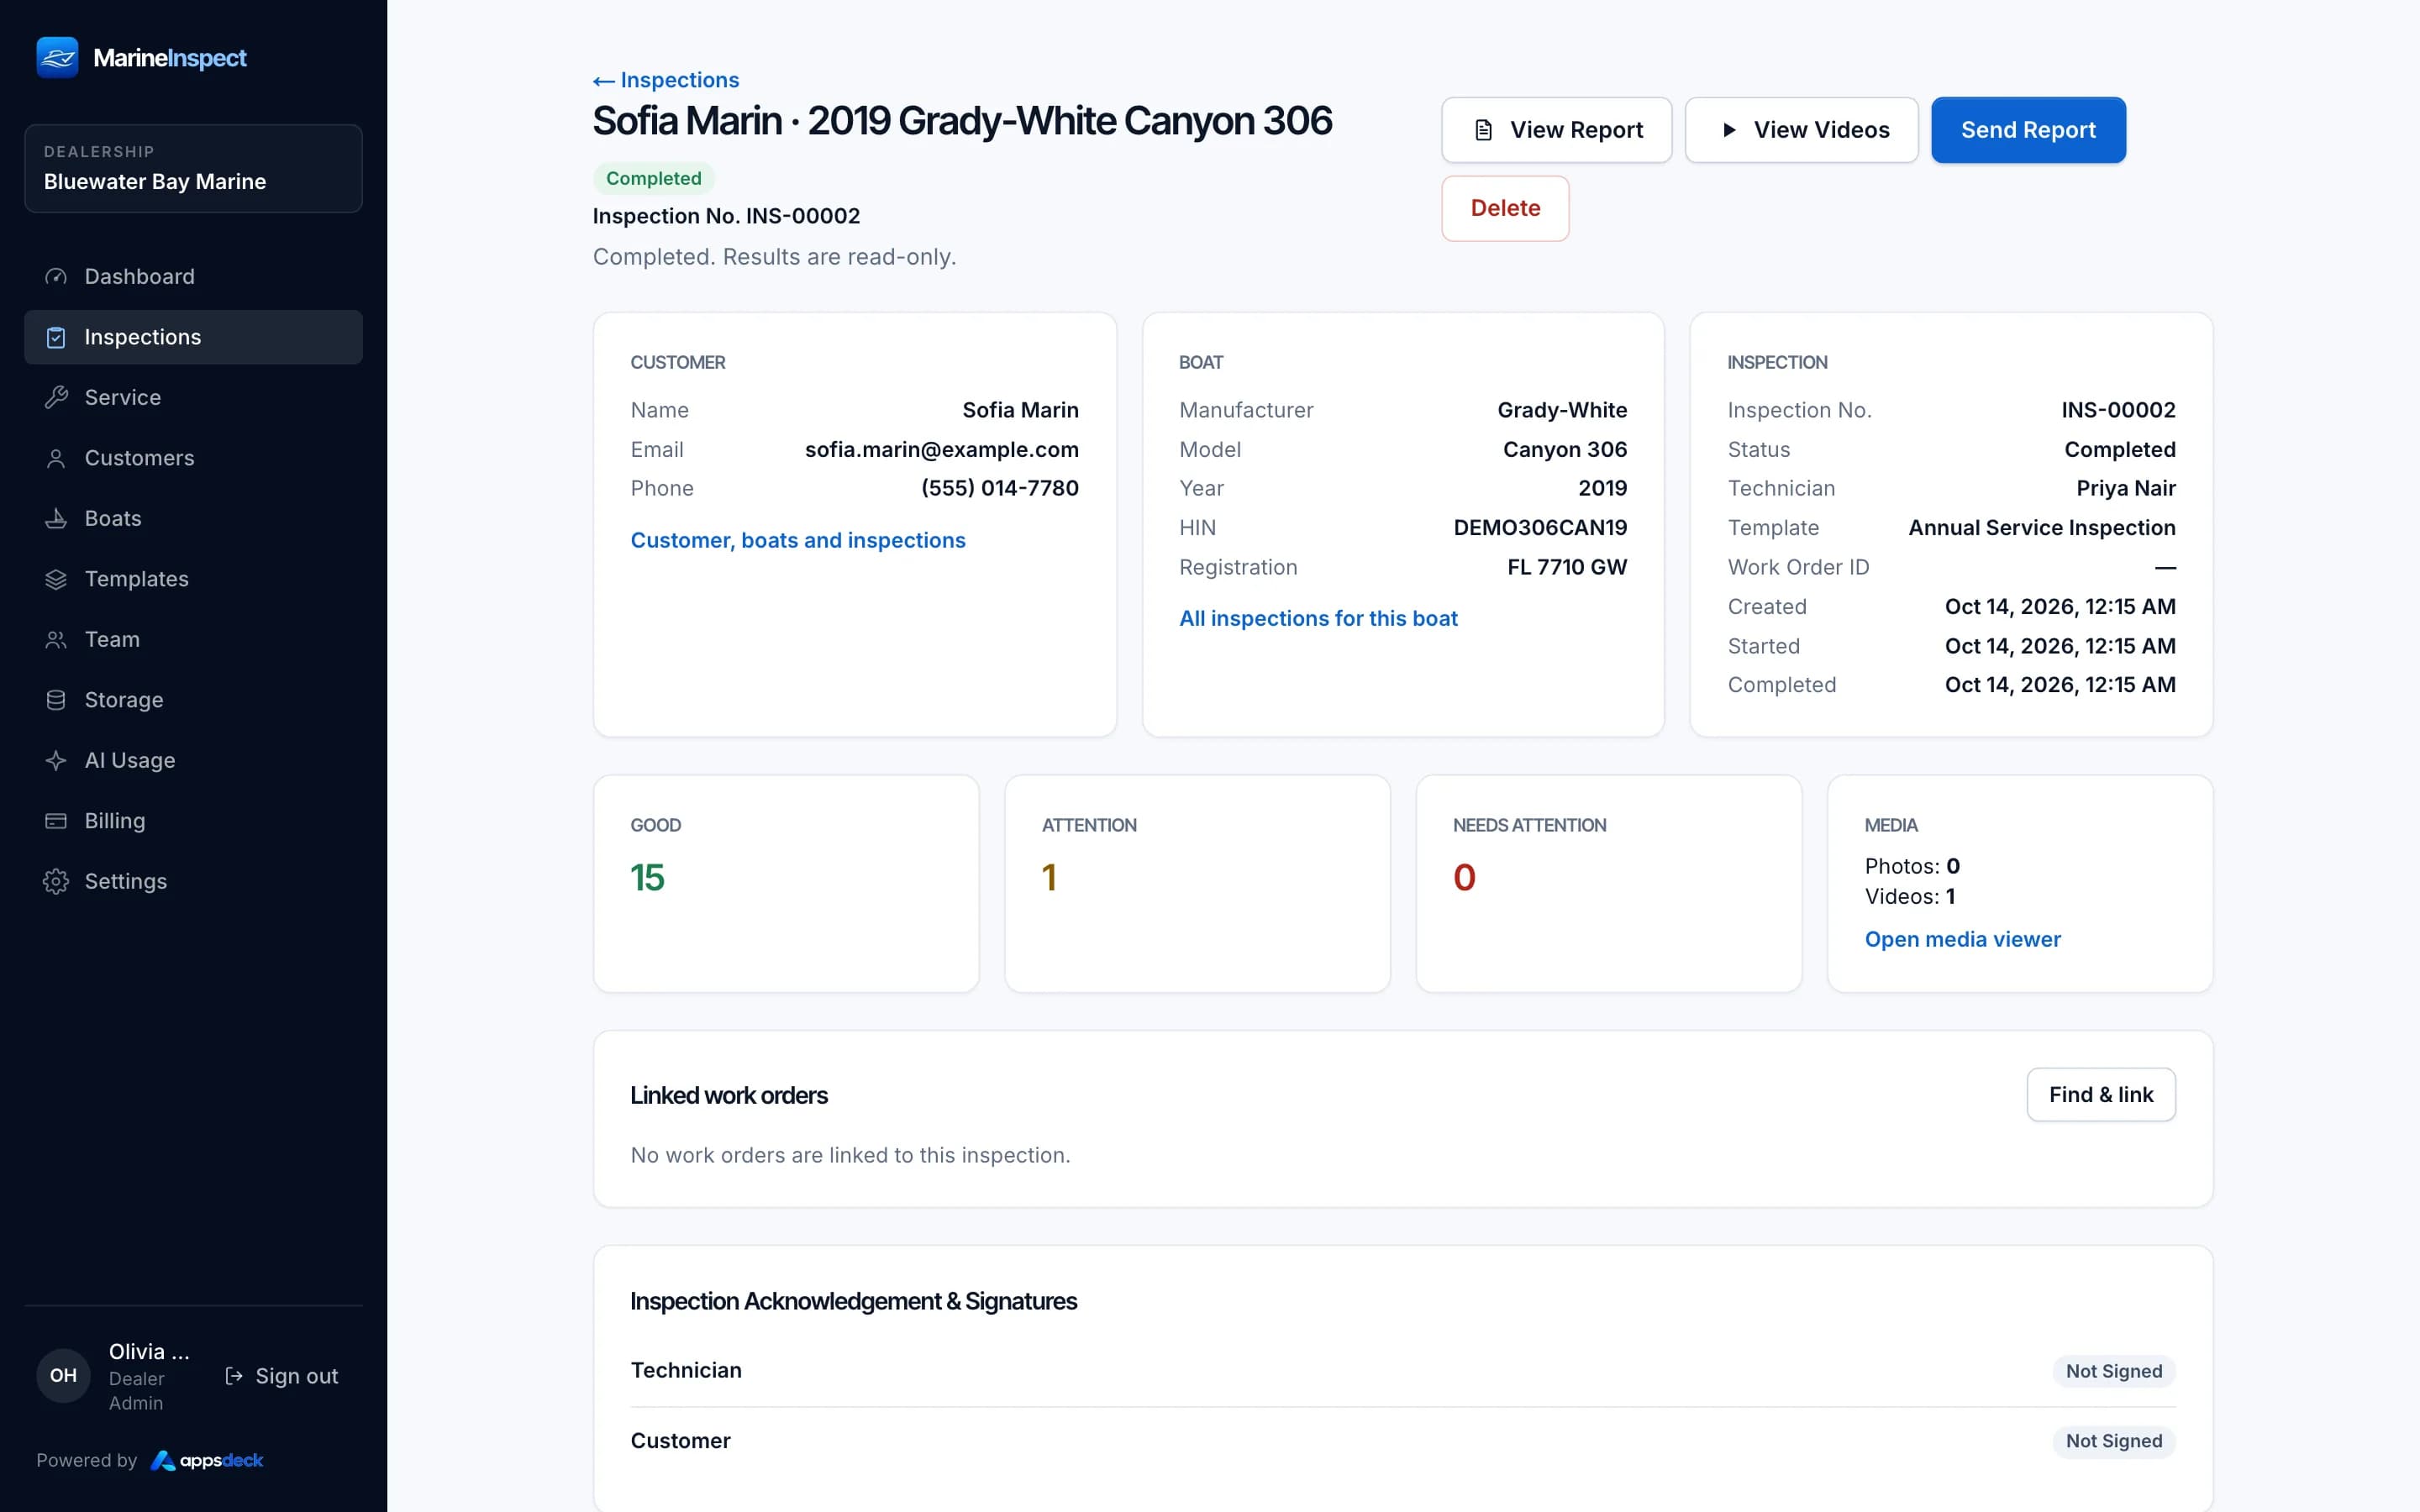Click the blue Send Report button
The width and height of the screenshot is (2420, 1512).
[x=2028, y=130]
